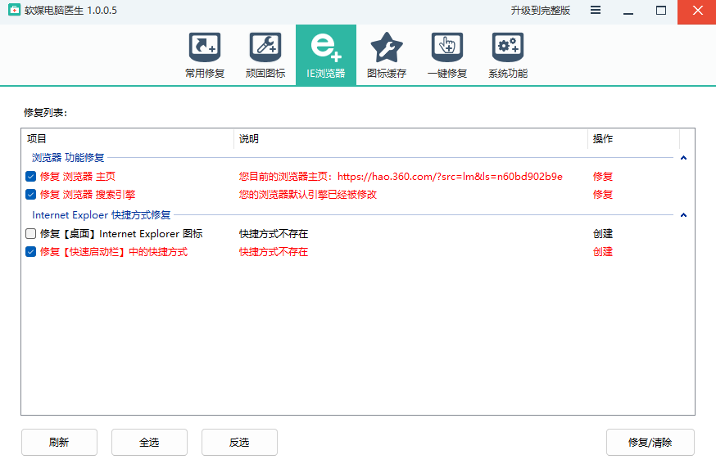
Task: Open the hamburger menu in title bar
Action: pos(596,11)
